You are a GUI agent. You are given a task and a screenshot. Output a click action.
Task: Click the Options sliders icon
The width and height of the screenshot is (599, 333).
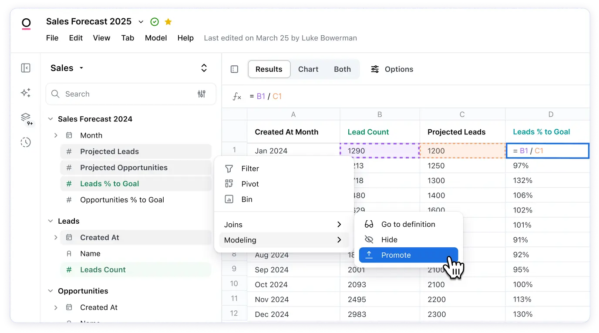(x=374, y=69)
